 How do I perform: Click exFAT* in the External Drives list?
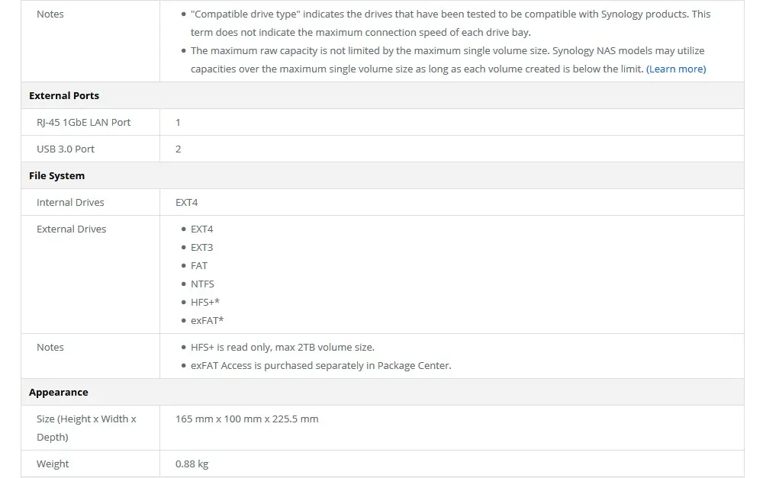pyautogui.click(x=207, y=321)
